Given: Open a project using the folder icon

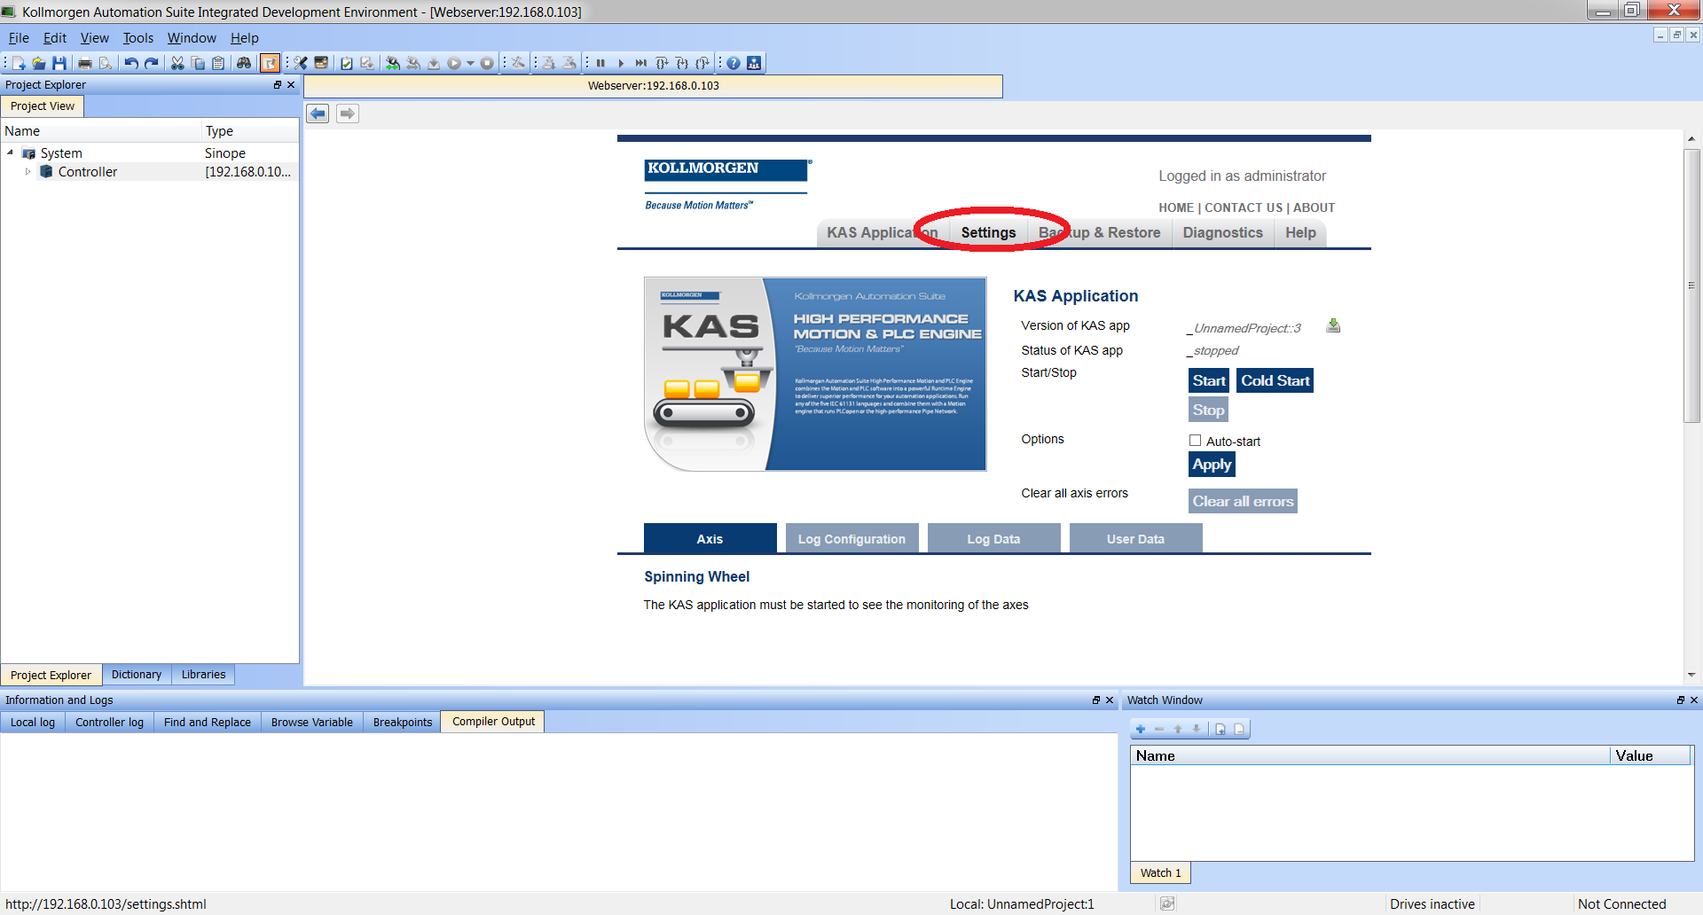Looking at the screenshot, I should coord(39,63).
